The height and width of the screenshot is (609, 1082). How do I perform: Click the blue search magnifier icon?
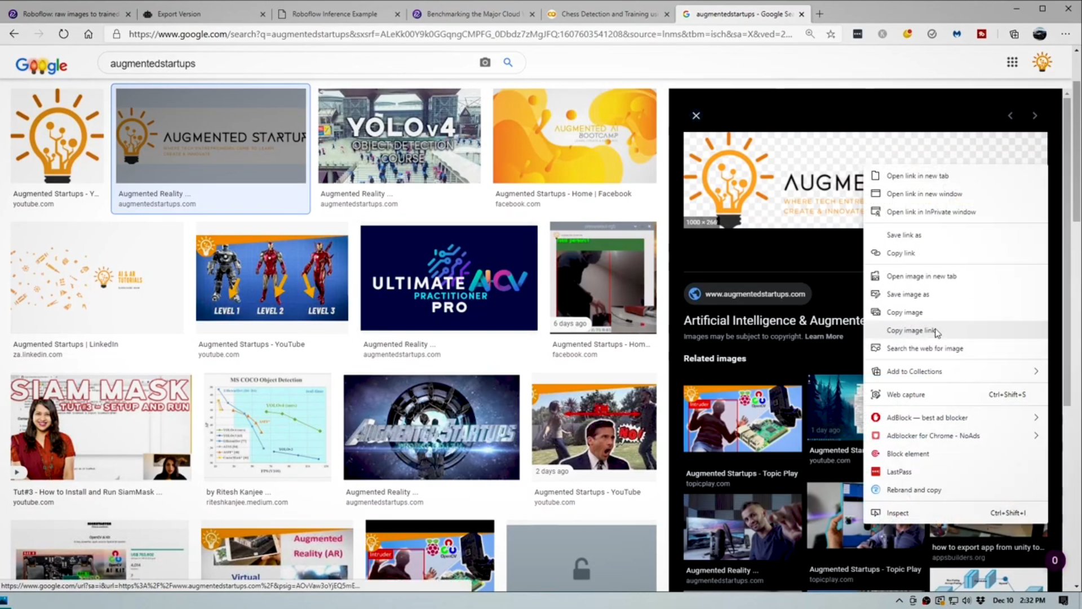508,63
